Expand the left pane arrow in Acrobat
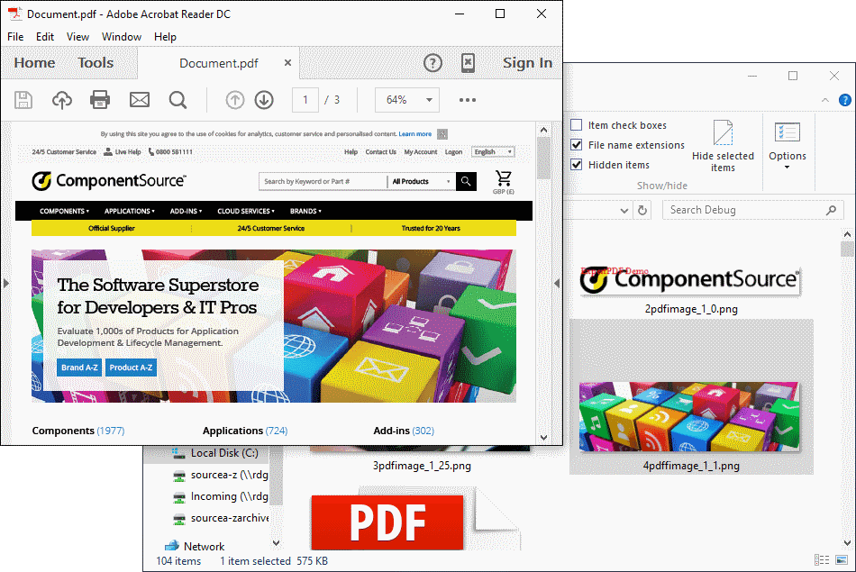Viewport: 856px width, 572px height. coord(6,283)
